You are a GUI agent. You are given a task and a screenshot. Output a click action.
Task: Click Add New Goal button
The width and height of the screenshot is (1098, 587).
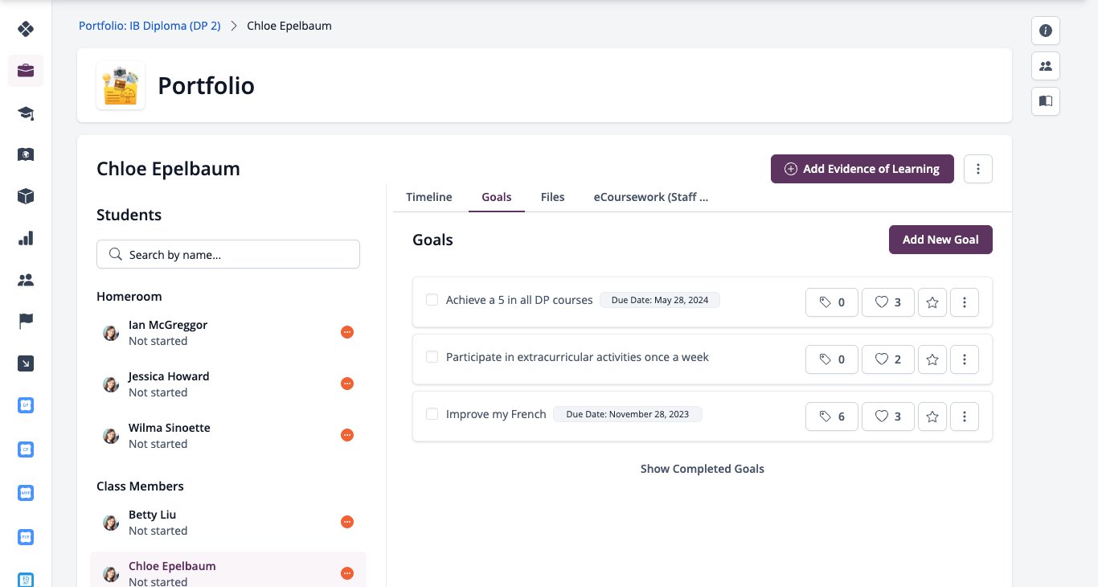[940, 240]
